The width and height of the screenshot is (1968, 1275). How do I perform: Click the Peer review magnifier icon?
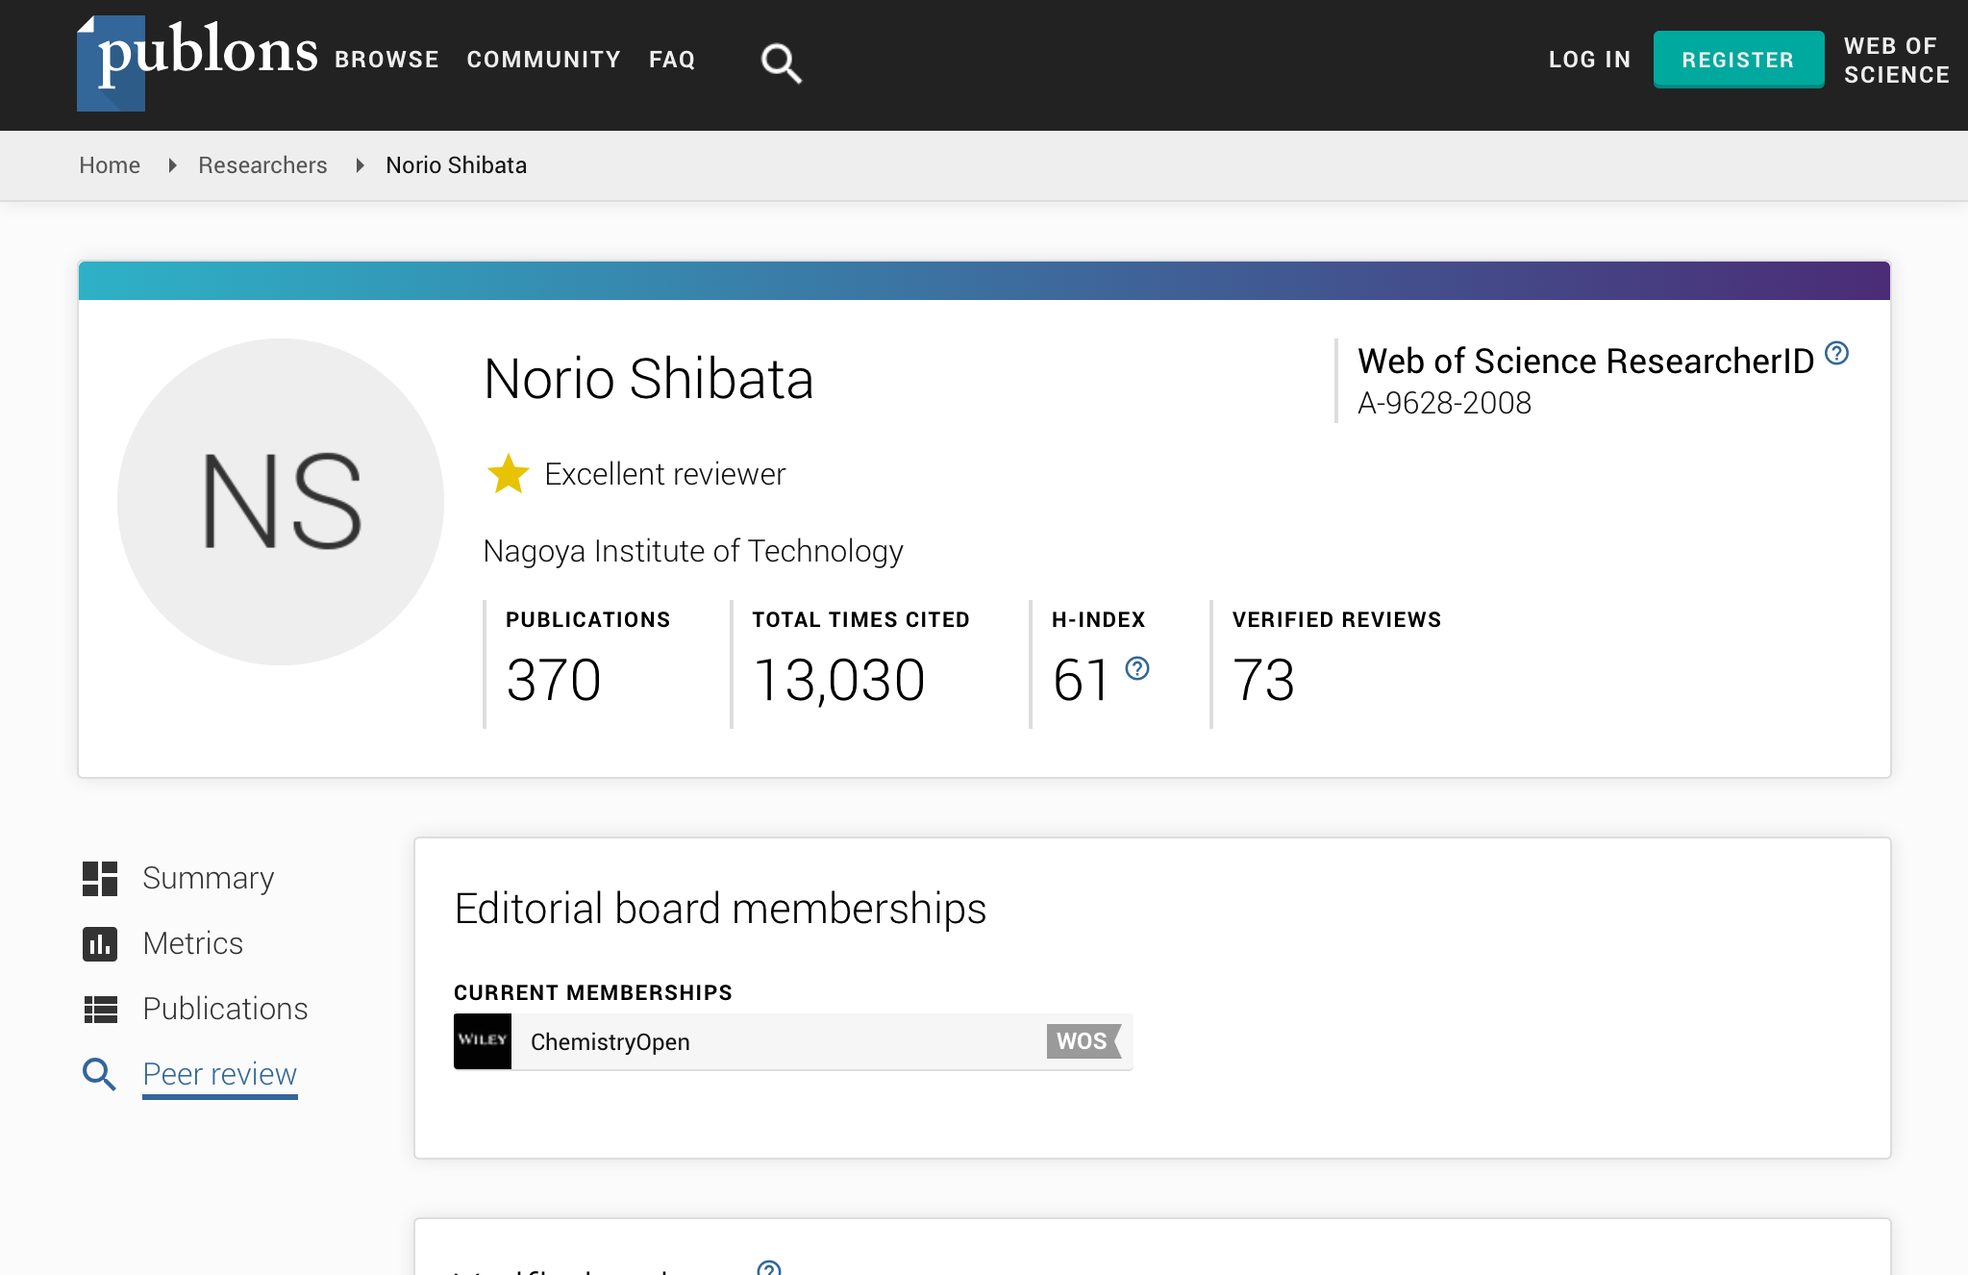[99, 1074]
